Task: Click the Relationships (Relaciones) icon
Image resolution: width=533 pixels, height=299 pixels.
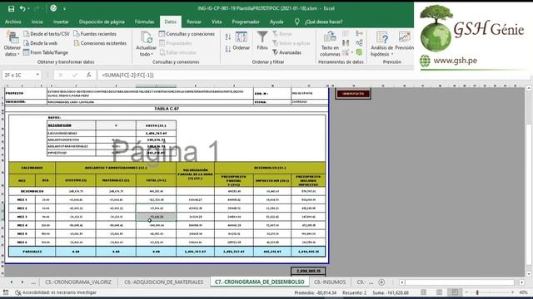Action: (359, 42)
